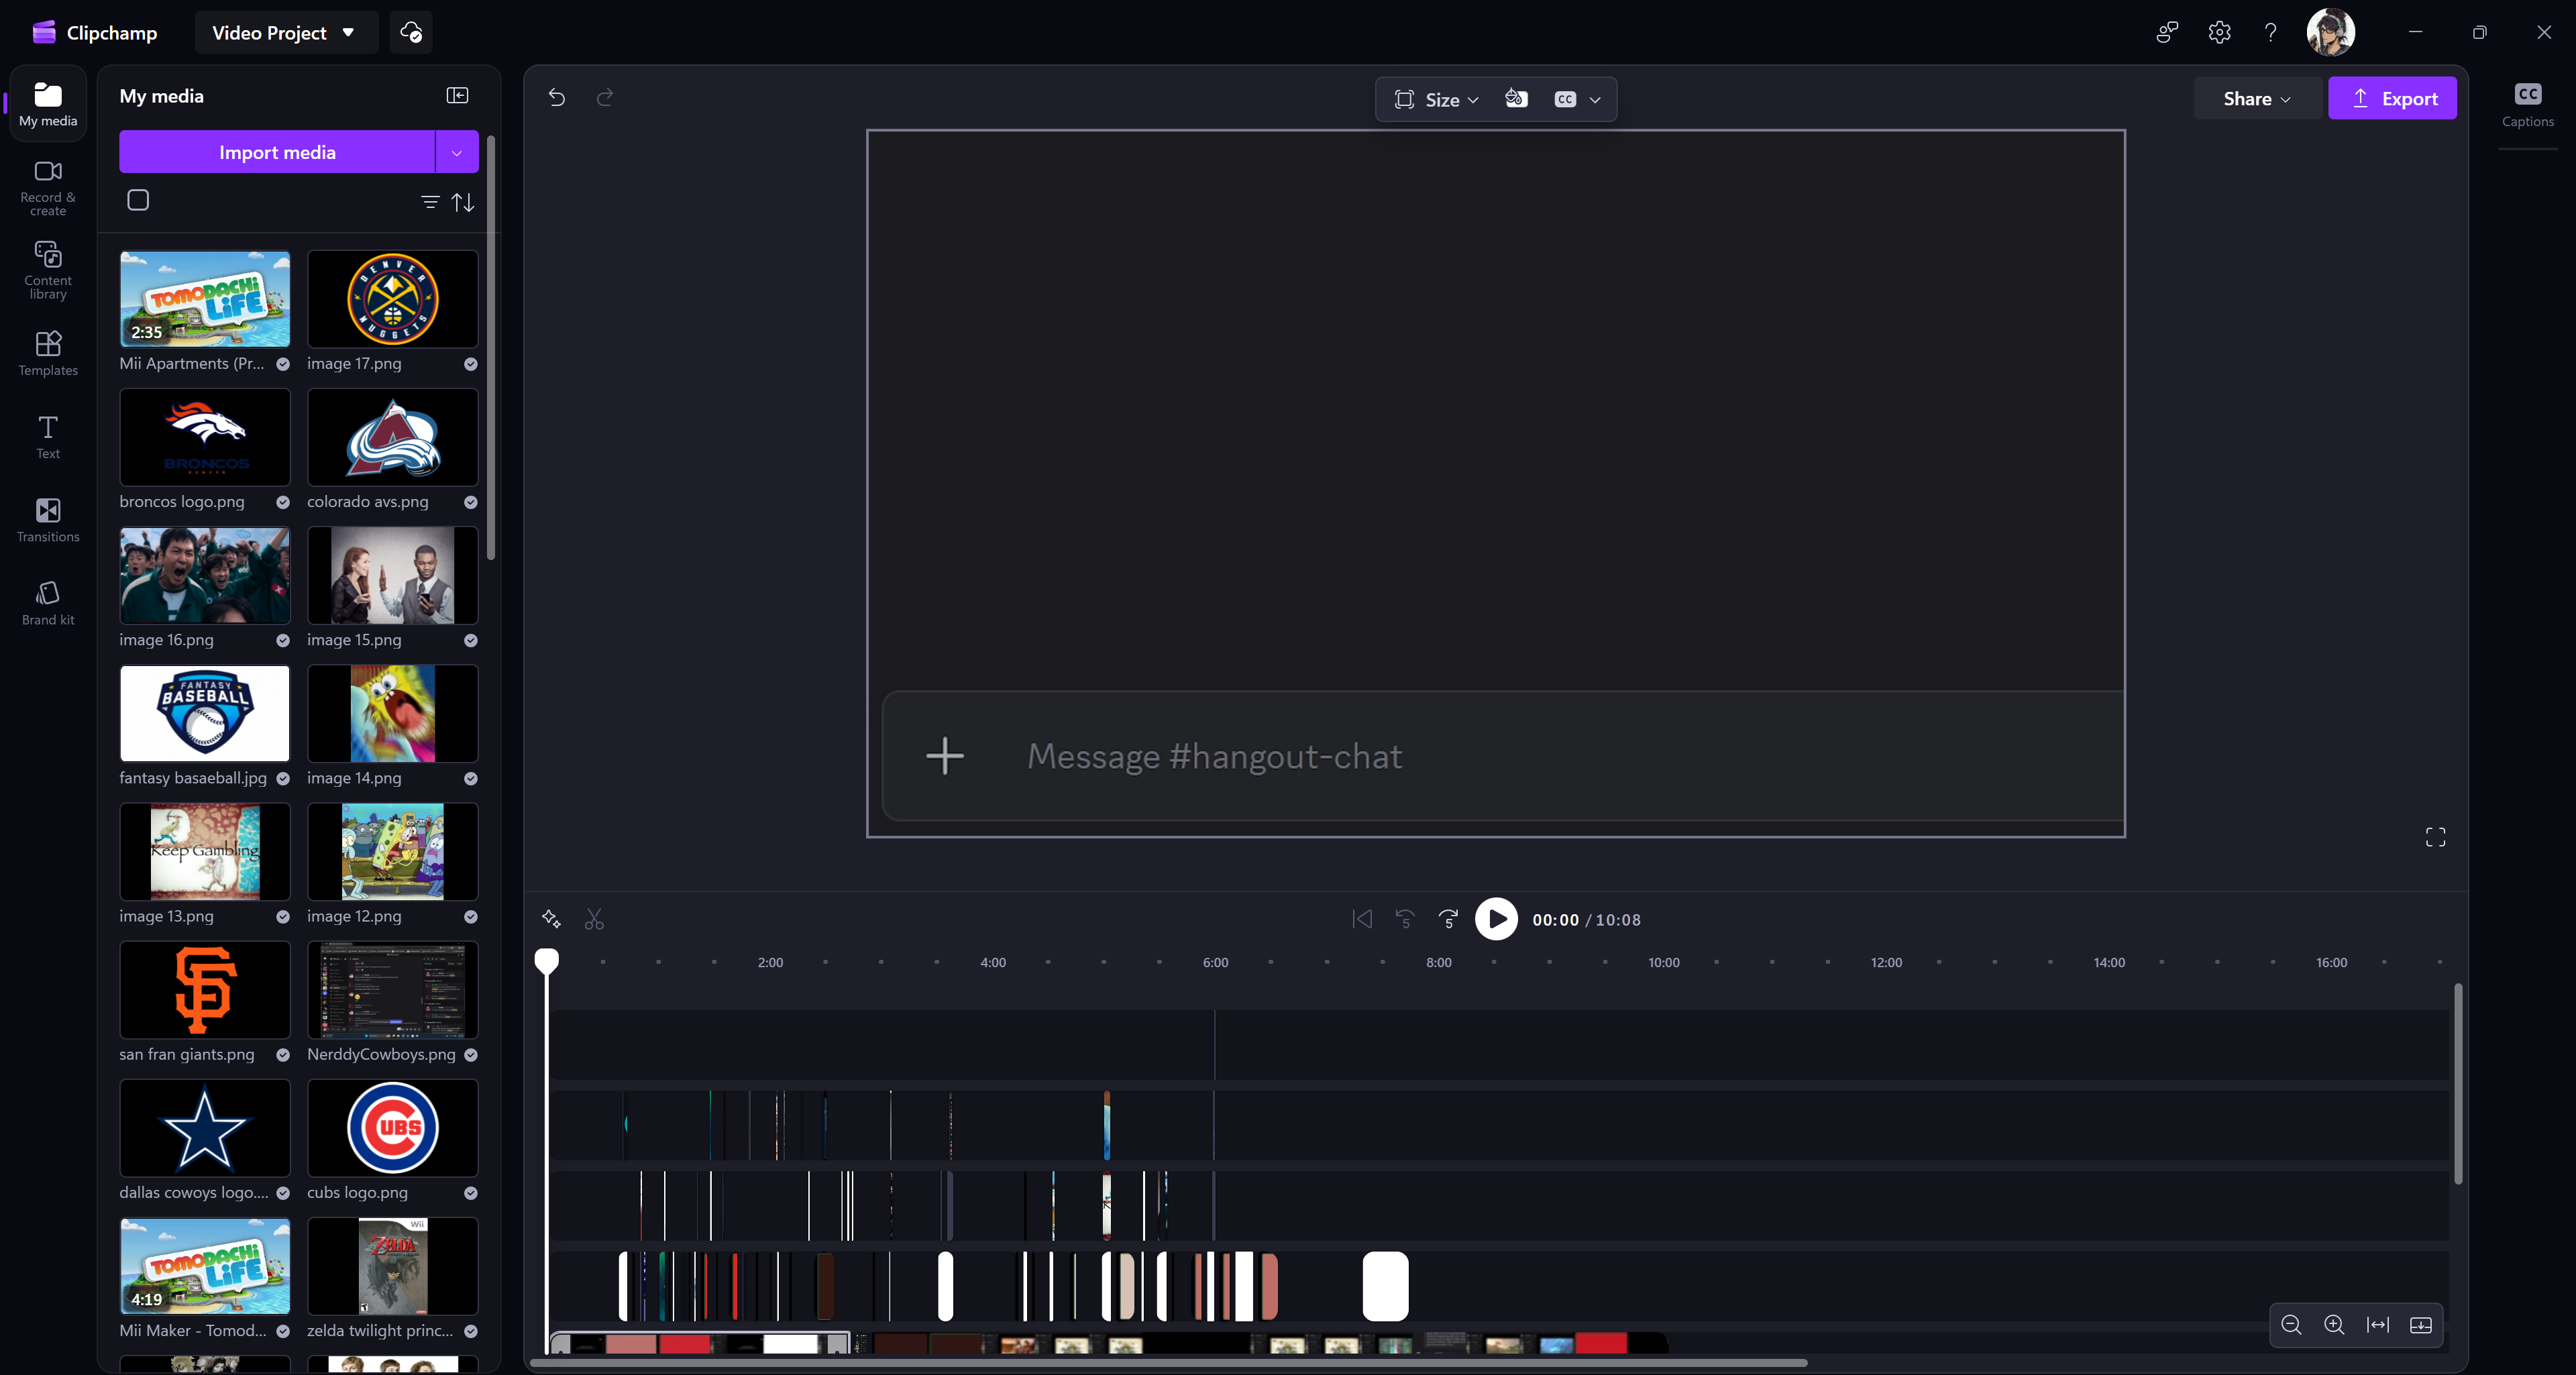Screen dimensions: 2576x1375
Task: Open the Record & create tab
Action: click(48, 188)
